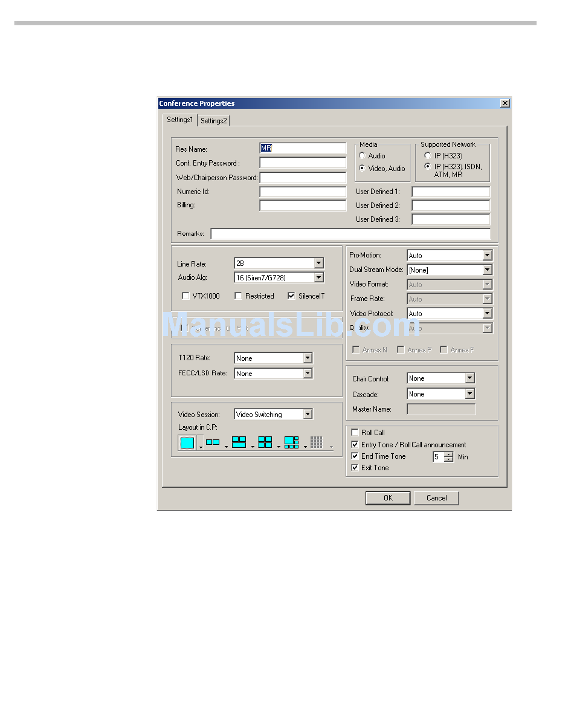Pick the three-window layout icon
The image size is (574, 715).
click(239, 442)
